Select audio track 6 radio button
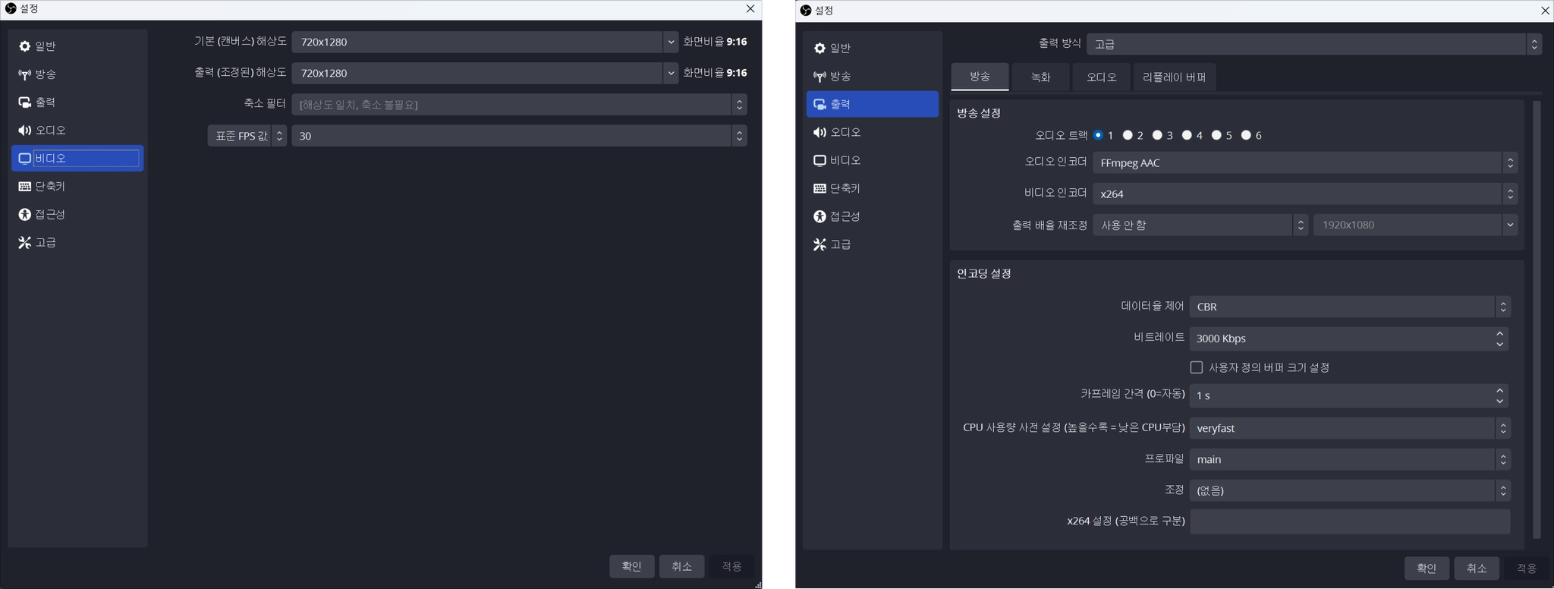 point(1247,135)
